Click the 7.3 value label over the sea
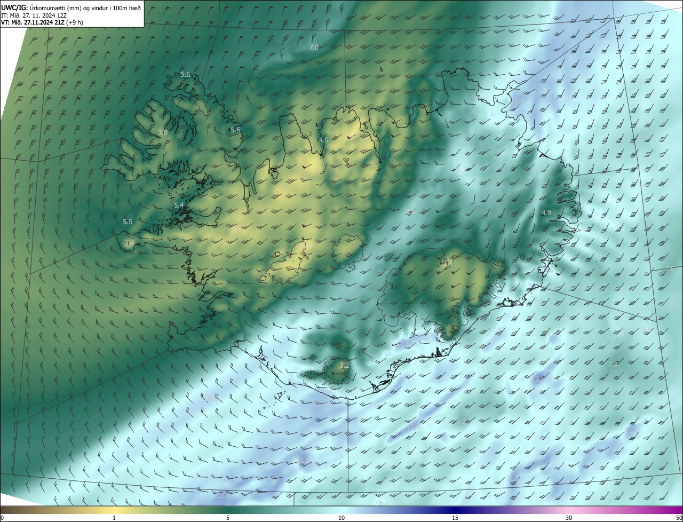The image size is (683, 522). coord(613,364)
